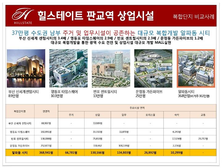The image size is (222, 168).
Task: Click the highlighted row label '알파돔 시티'
Action: tap(20, 153)
